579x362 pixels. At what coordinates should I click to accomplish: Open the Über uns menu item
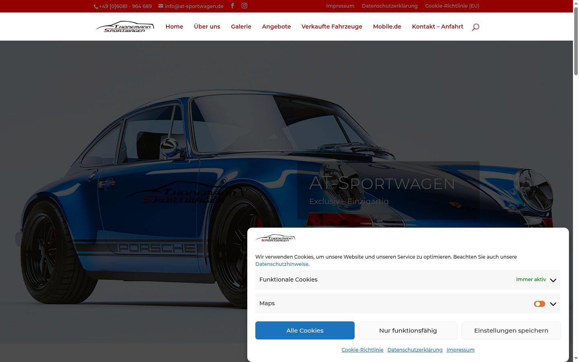(207, 27)
